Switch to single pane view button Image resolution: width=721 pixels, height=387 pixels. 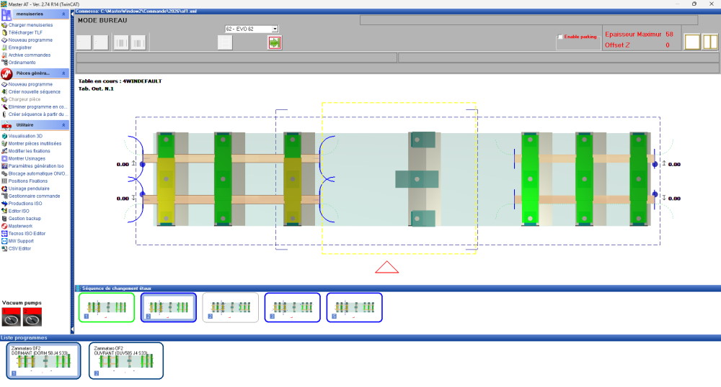[x=692, y=42]
